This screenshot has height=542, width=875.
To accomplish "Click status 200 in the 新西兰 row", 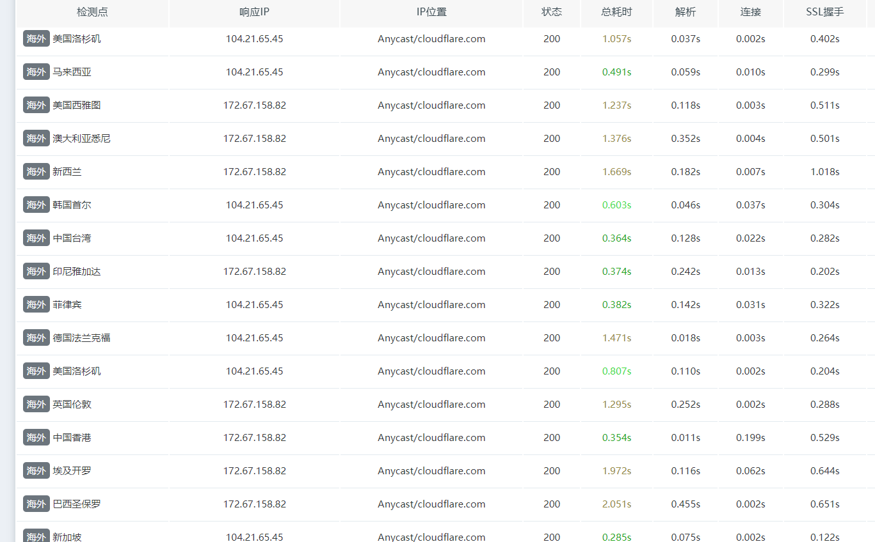I will (x=552, y=172).
